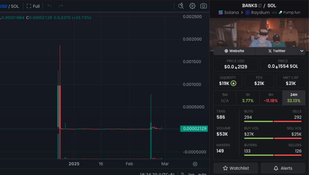Open the quick search lightning icon
The height and width of the screenshot is (175, 309).
(x=181, y=6)
